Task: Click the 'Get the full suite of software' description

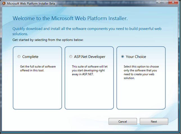Action: pyautogui.click(x=38, y=68)
